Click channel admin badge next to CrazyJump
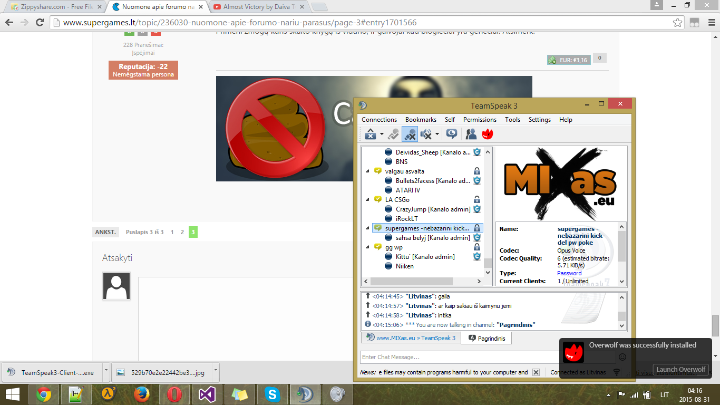 (477, 209)
